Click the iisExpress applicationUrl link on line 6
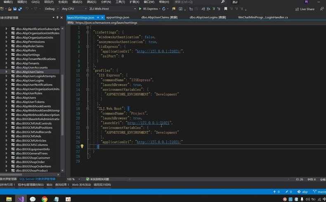This screenshot has width=326, height=202. [159, 51]
